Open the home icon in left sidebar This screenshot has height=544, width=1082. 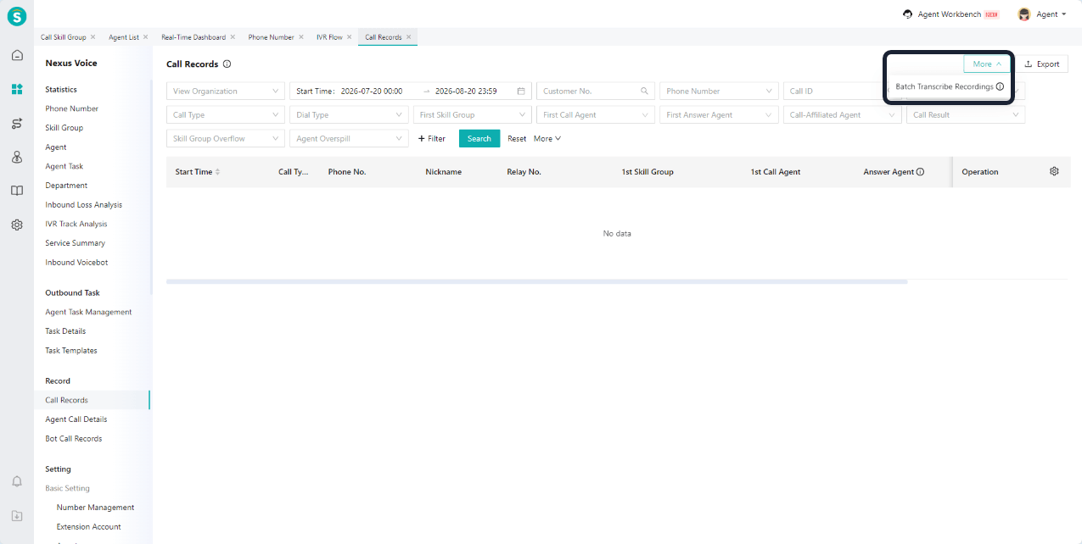click(x=17, y=55)
